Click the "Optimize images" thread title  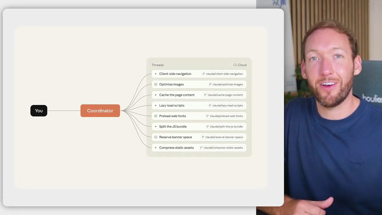pos(171,85)
